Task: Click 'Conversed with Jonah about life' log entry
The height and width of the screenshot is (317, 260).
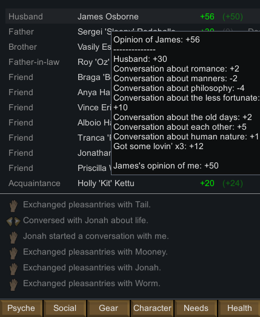Action: click(85, 221)
